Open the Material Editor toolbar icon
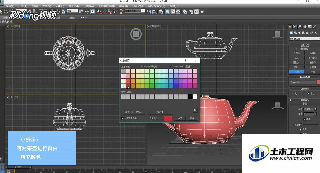 [x=185, y=11]
